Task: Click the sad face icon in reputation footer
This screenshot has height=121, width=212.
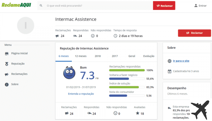Action: [x=115, y=113]
